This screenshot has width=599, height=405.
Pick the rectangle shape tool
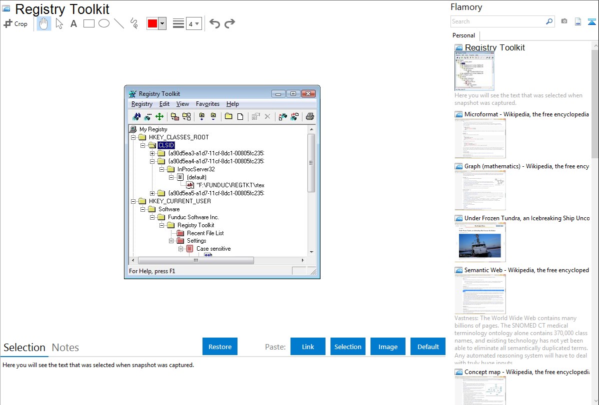[x=88, y=23]
